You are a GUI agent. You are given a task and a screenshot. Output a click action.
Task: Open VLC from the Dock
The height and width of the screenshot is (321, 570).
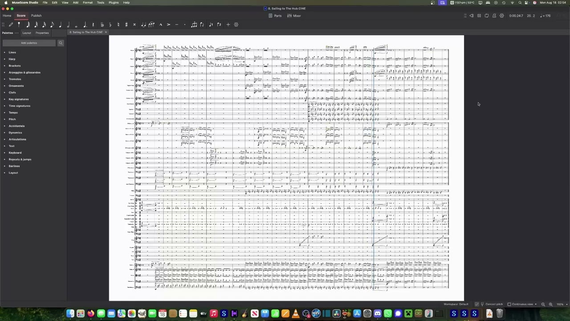click(x=295, y=314)
